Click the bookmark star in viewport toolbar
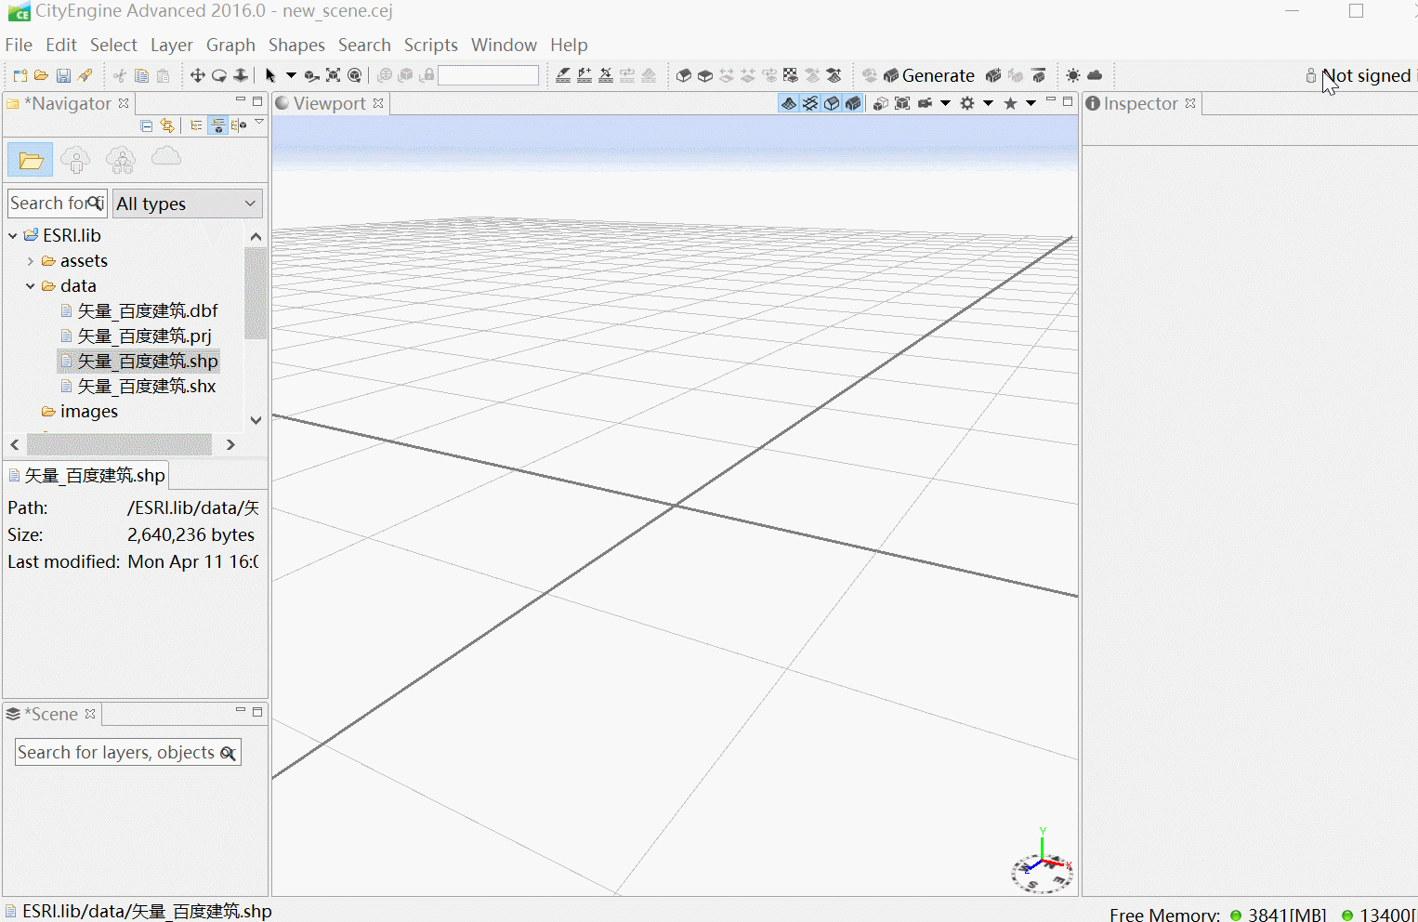Viewport: 1418px width, 922px height. (x=1010, y=103)
